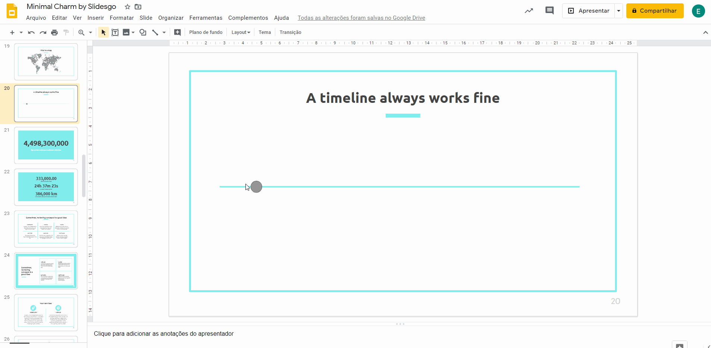Undo the last action
This screenshot has height=348, width=711.
click(31, 32)
